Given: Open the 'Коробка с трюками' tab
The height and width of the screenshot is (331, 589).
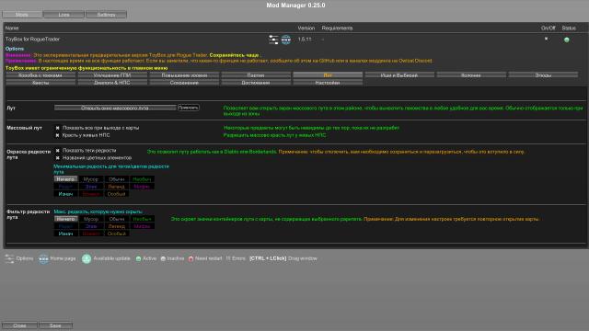Looking at the screenshot, I should [x=40, y=75].
